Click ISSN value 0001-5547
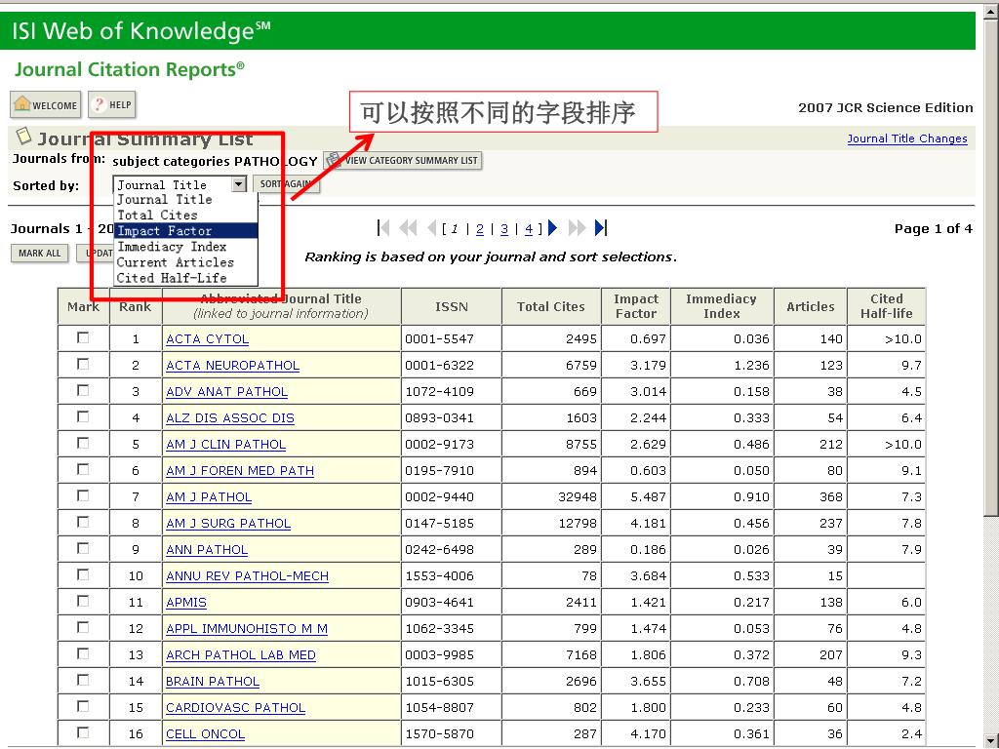The height and width of the screenshot is (749, 999). click(x=440, y=339)
